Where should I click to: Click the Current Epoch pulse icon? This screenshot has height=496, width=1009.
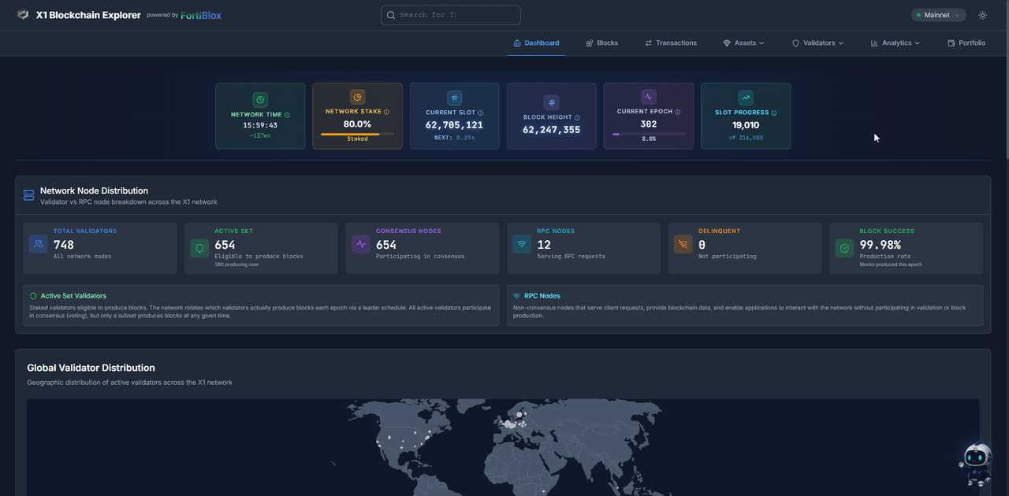[x=648, y=97]
